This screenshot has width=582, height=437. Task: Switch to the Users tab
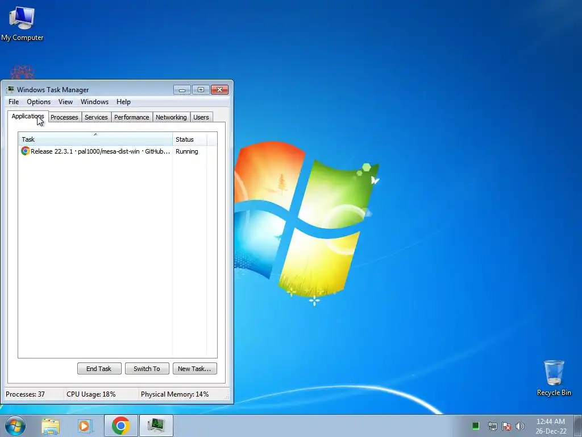[x=201, y=117]
